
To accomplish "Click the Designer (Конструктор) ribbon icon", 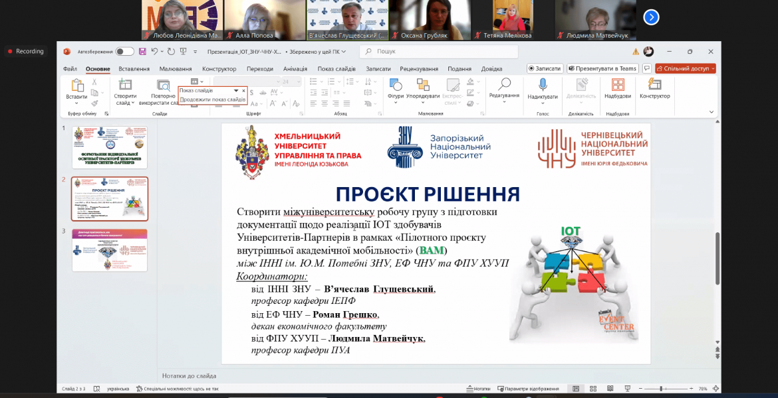I will pos(654,85).
